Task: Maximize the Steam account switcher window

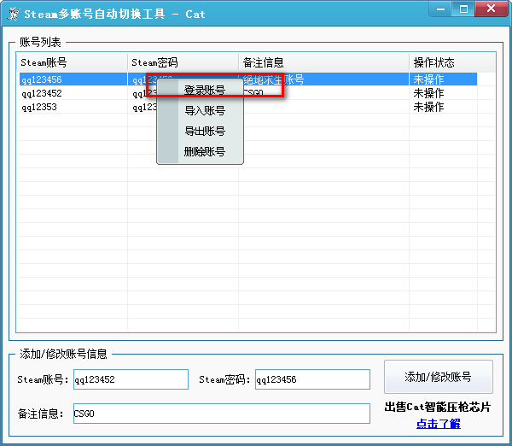Action: click(x=464, y=9)
